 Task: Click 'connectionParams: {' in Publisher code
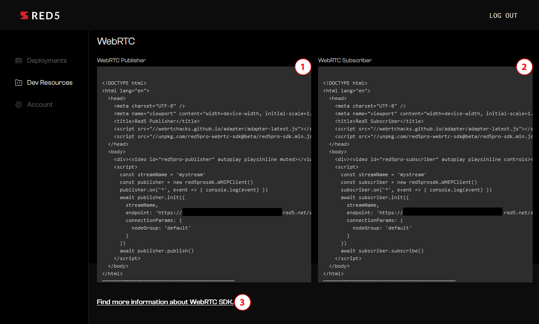[154, 220]
